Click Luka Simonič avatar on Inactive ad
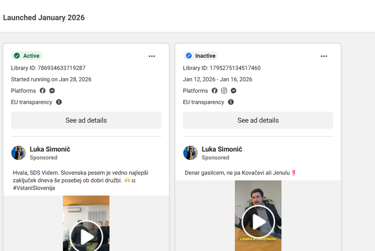375x251 pixels. (x=190, y=153)
